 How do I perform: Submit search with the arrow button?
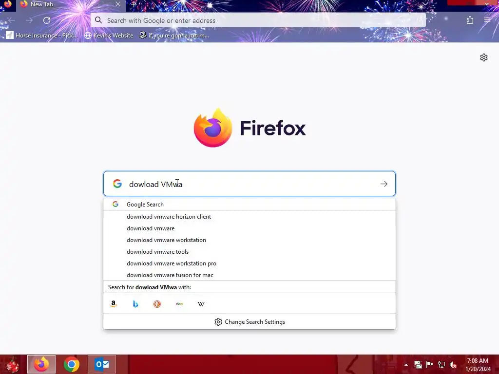384,184
